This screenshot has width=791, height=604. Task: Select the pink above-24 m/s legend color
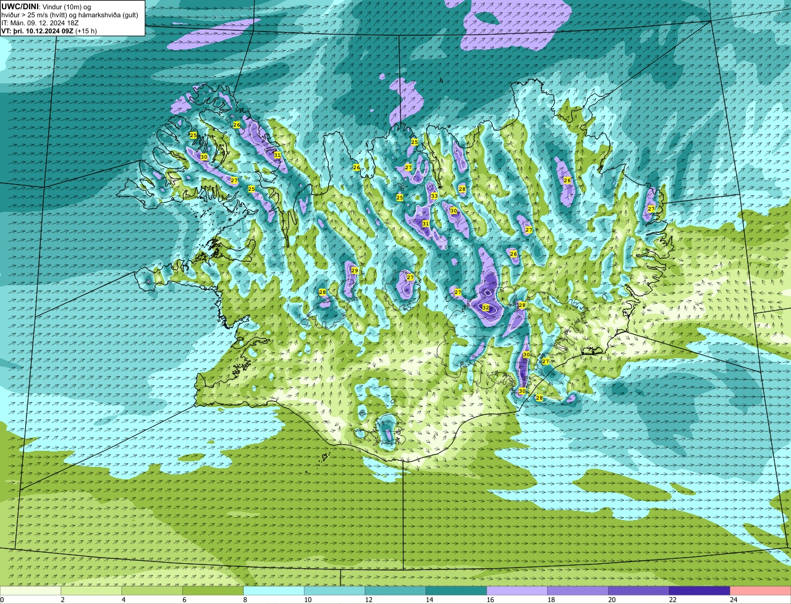point(761,590)
